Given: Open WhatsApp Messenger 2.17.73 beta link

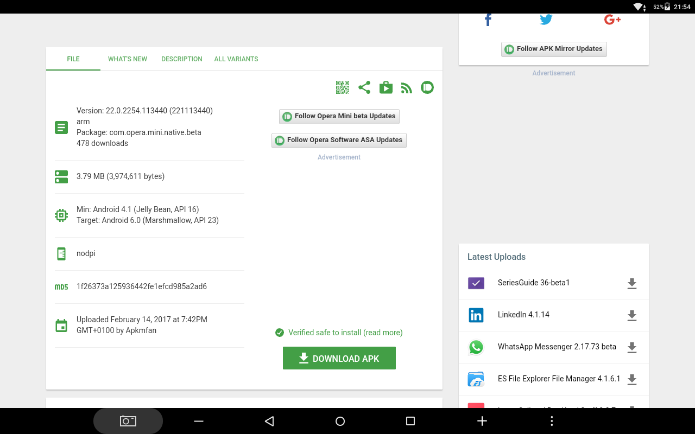Looking at the screenshot, I should pyautogui.click(x=557, y=347).
